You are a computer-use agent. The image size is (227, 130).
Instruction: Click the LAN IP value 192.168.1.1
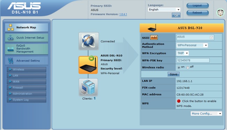[184, 81]
